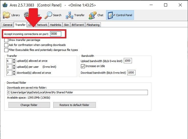The height and width of the screenshot is (139, 188).
Task: Click the Change folder button
Action: (29, 105)
